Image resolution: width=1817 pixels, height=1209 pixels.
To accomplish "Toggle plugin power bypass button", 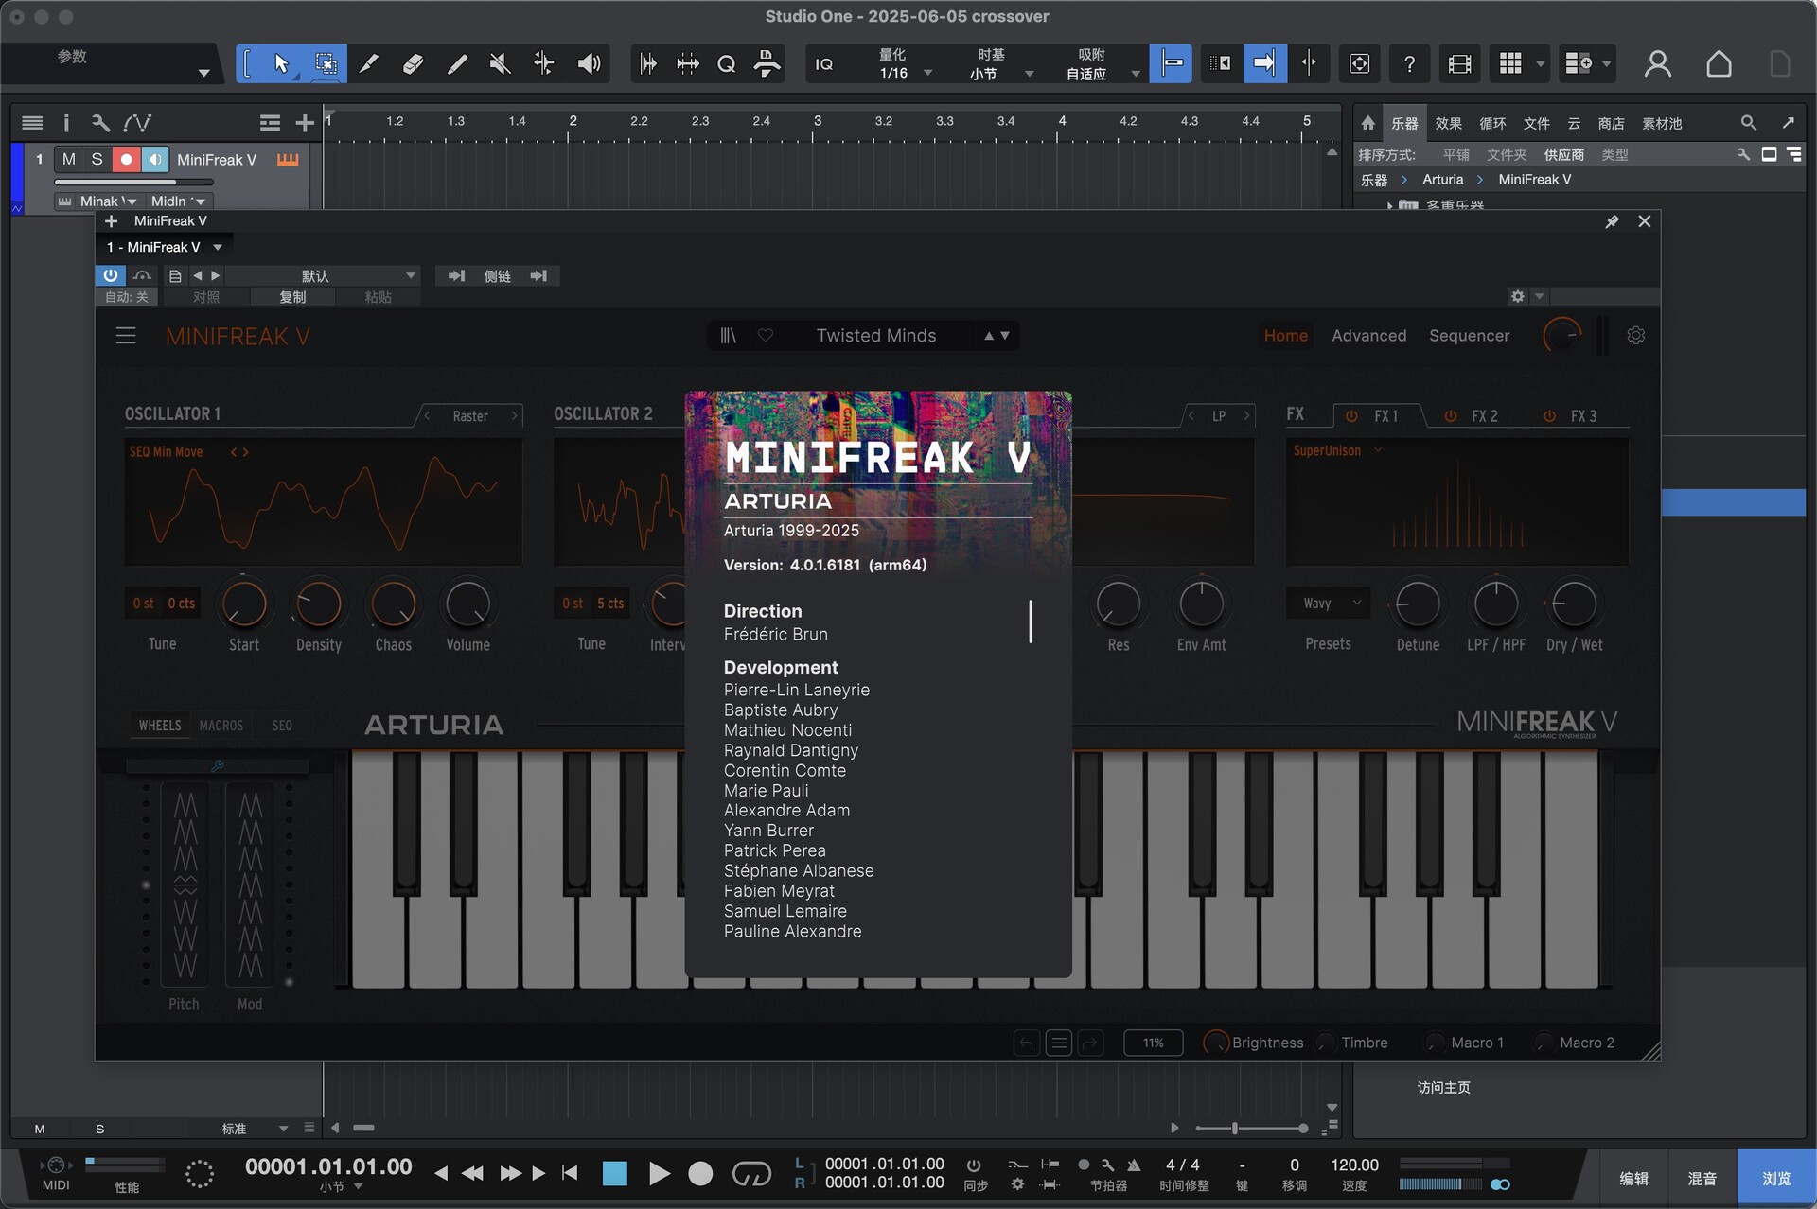I will pyautogui.click(x=111, y=275).
